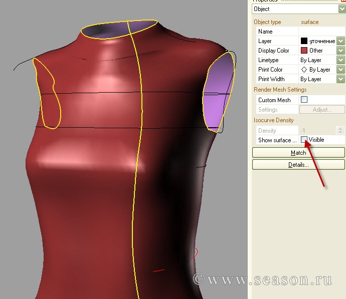
Task: Expand the Print Color dropdown
Action: 340,70
